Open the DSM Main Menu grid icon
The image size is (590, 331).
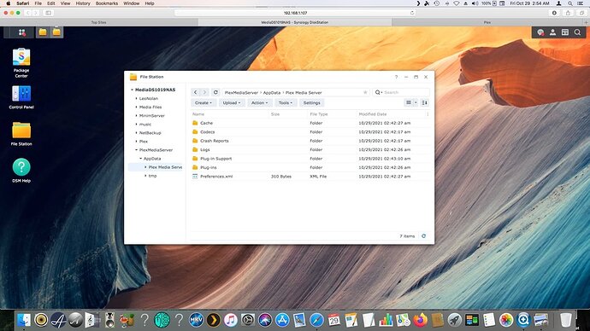tap(22, 32)
